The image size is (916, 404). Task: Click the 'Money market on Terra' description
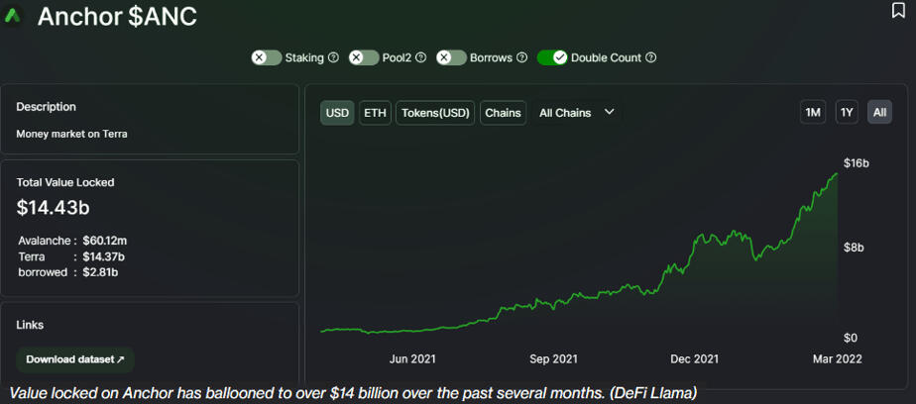coord(71,134)
